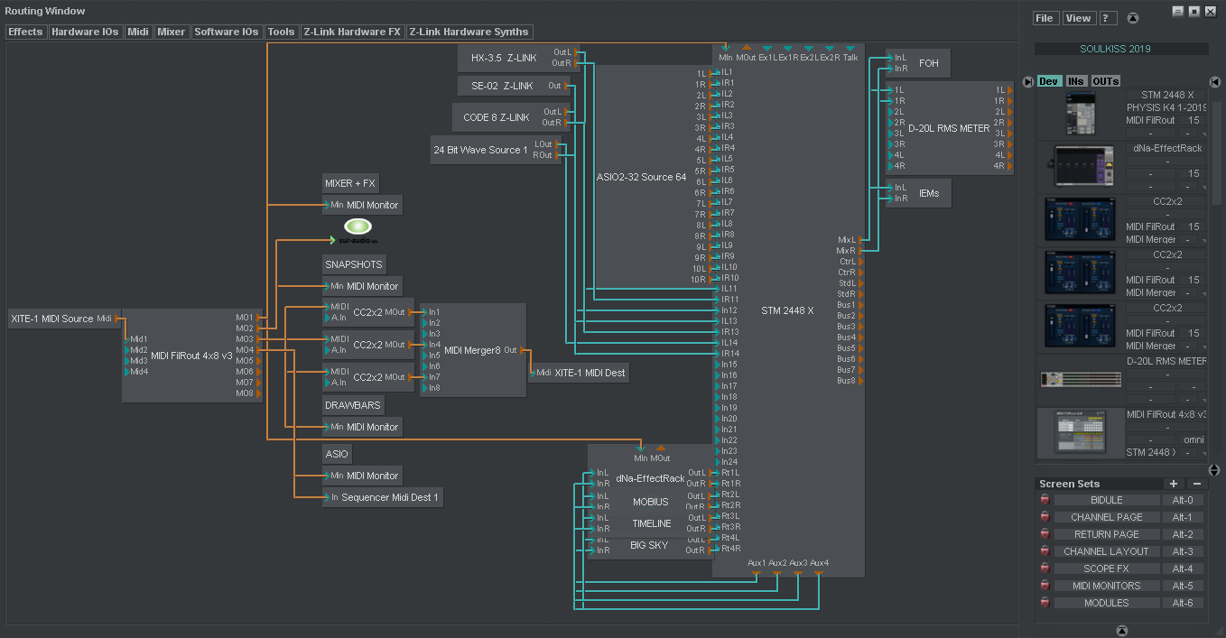Click the arrow icon left of Dev tab

click(x=1027, y=81)
